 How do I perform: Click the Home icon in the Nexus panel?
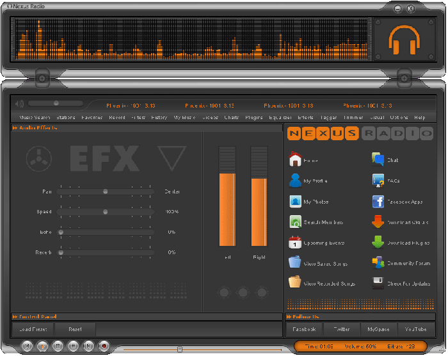tap(295, 159)
